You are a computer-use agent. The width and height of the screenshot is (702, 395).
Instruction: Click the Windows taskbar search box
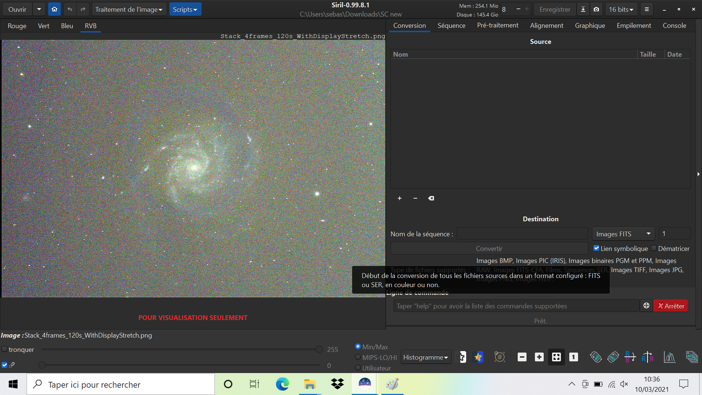tap(121, 384)
